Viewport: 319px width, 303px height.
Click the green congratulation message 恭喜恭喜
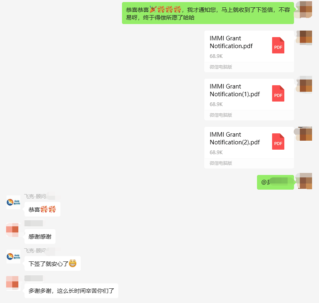point(208,13)
